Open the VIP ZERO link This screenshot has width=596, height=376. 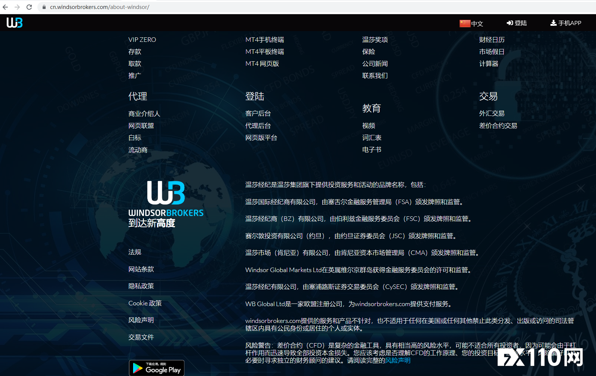(142, 40)
